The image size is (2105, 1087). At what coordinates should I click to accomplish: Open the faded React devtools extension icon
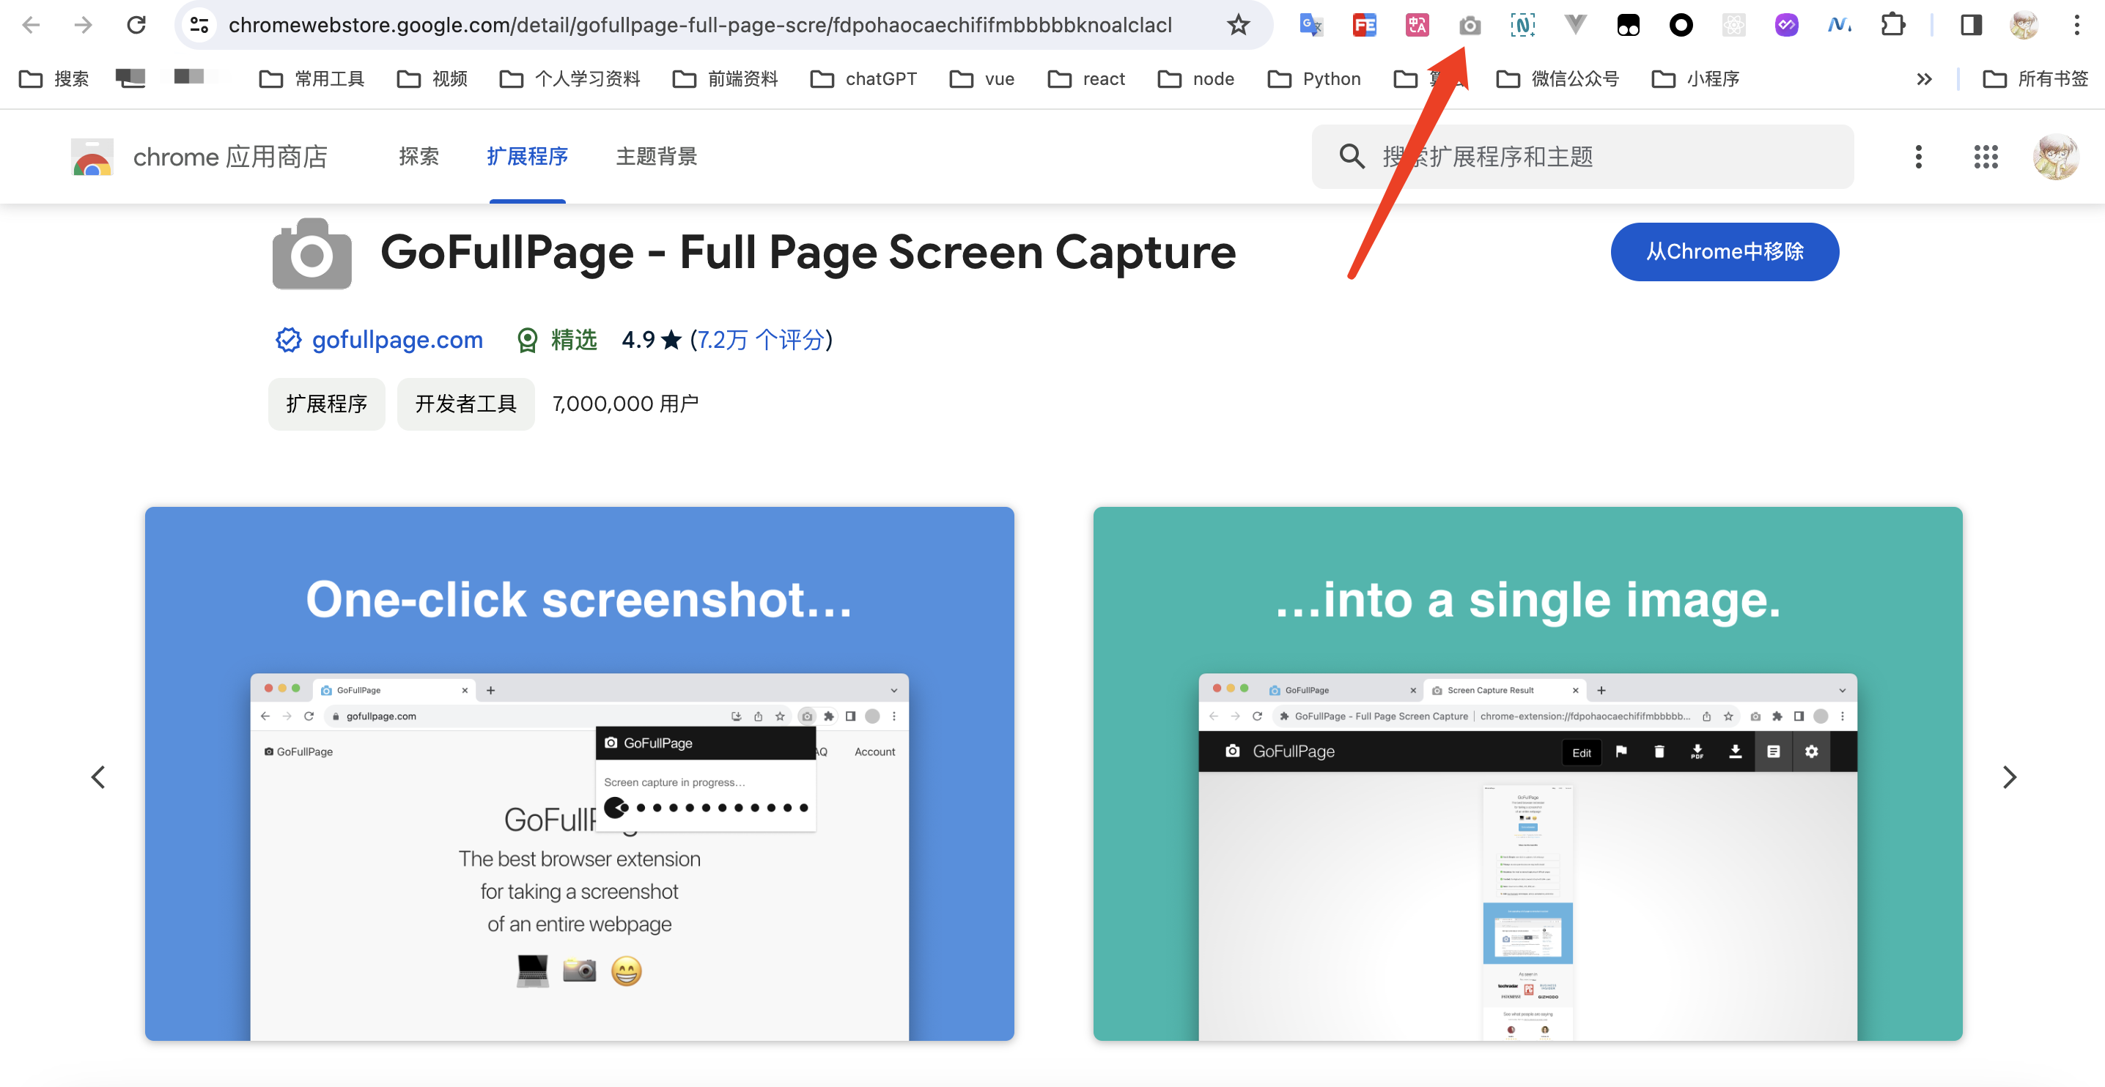[1734, 26]
